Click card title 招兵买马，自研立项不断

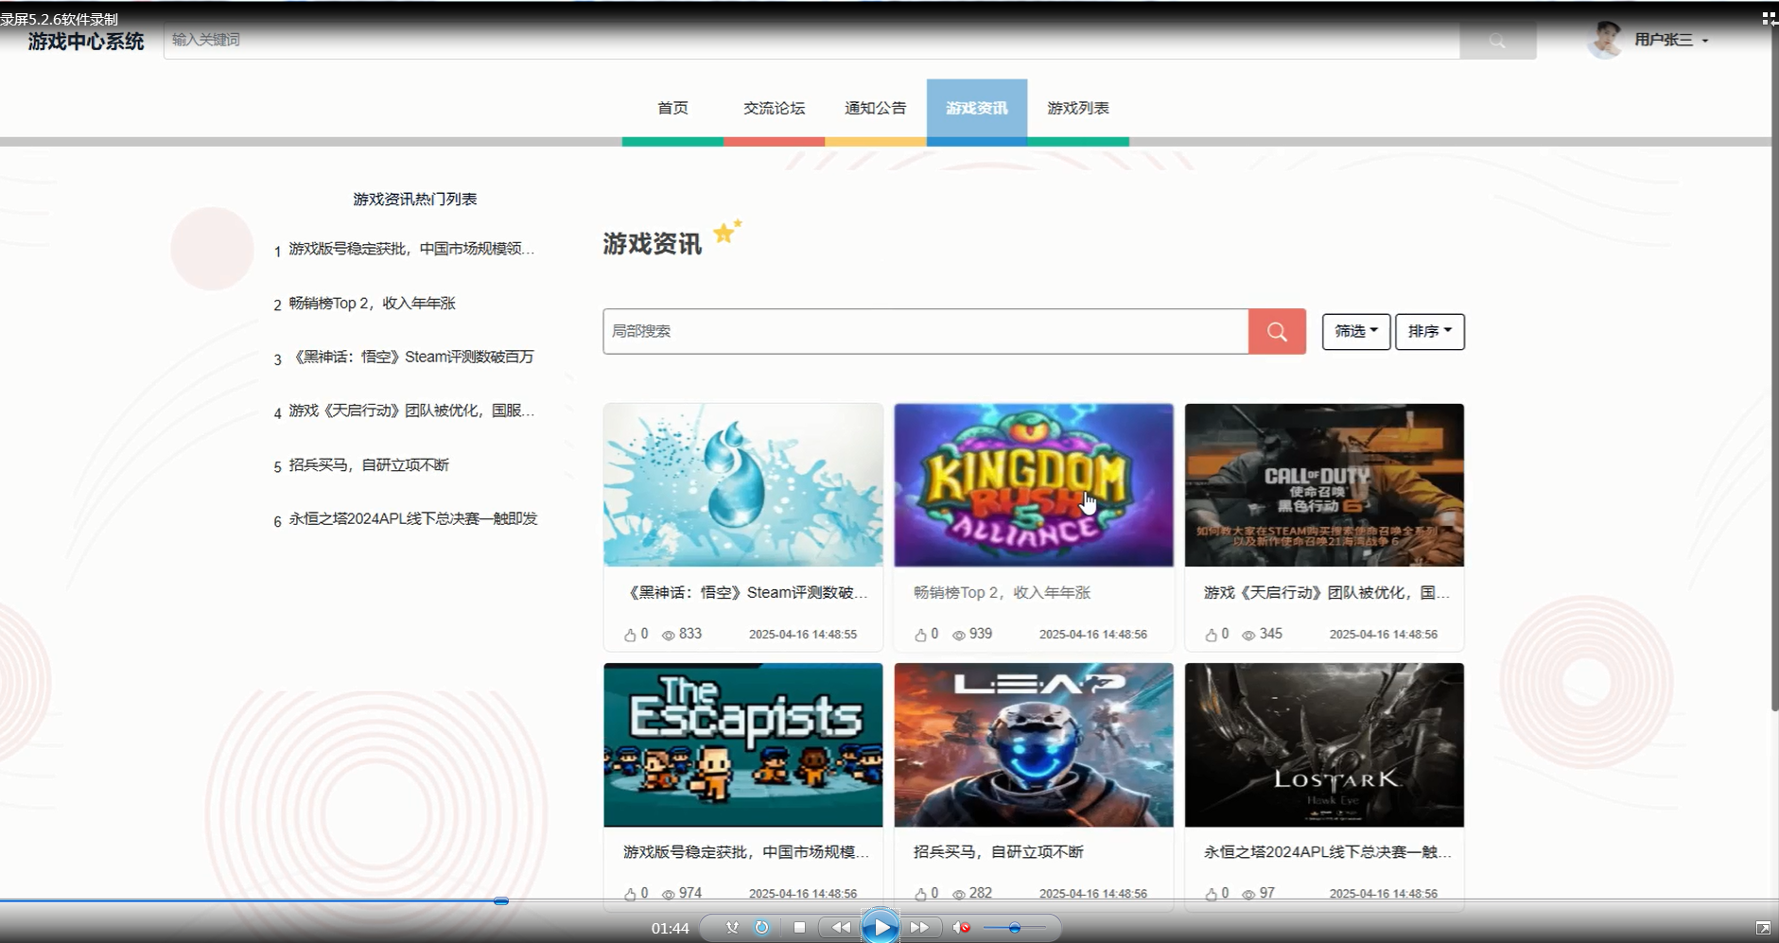point(999,852)
